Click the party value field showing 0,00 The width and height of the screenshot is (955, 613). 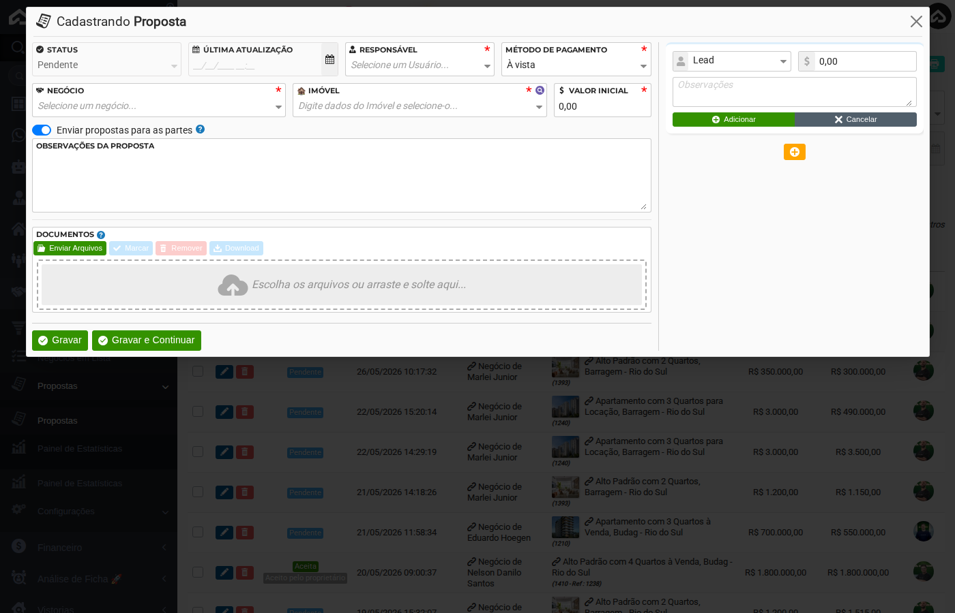(866, 61)
